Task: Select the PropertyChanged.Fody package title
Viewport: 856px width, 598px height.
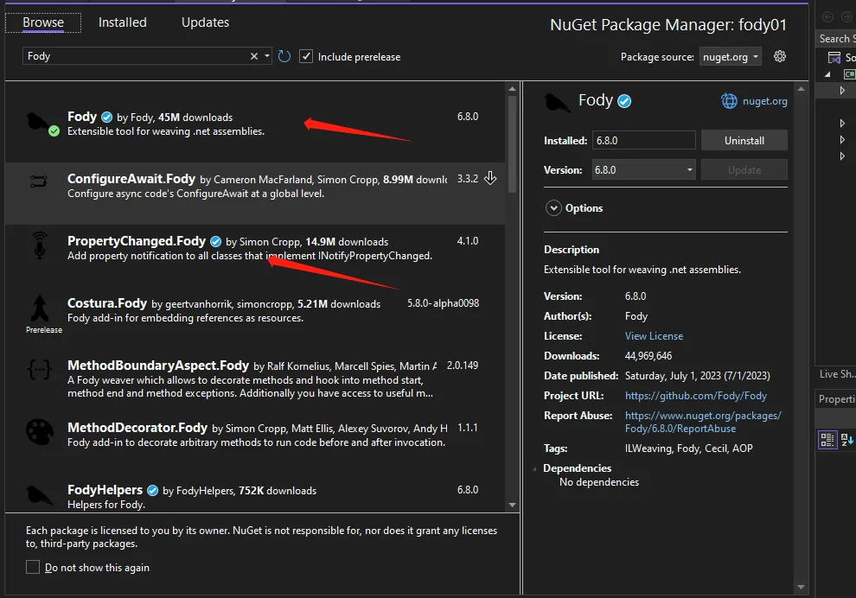Action: [x=137, y=241]
